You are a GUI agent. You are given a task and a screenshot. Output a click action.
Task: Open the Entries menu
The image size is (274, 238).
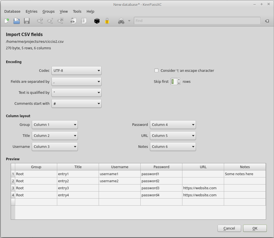(31, 12)
